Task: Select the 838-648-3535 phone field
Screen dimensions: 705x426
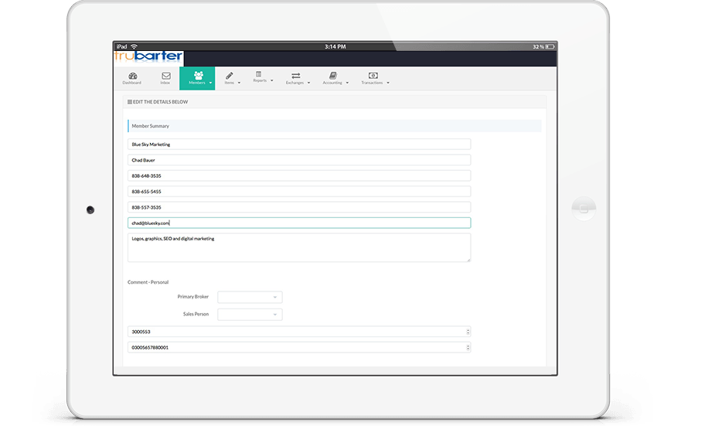Action: point(298,176)
